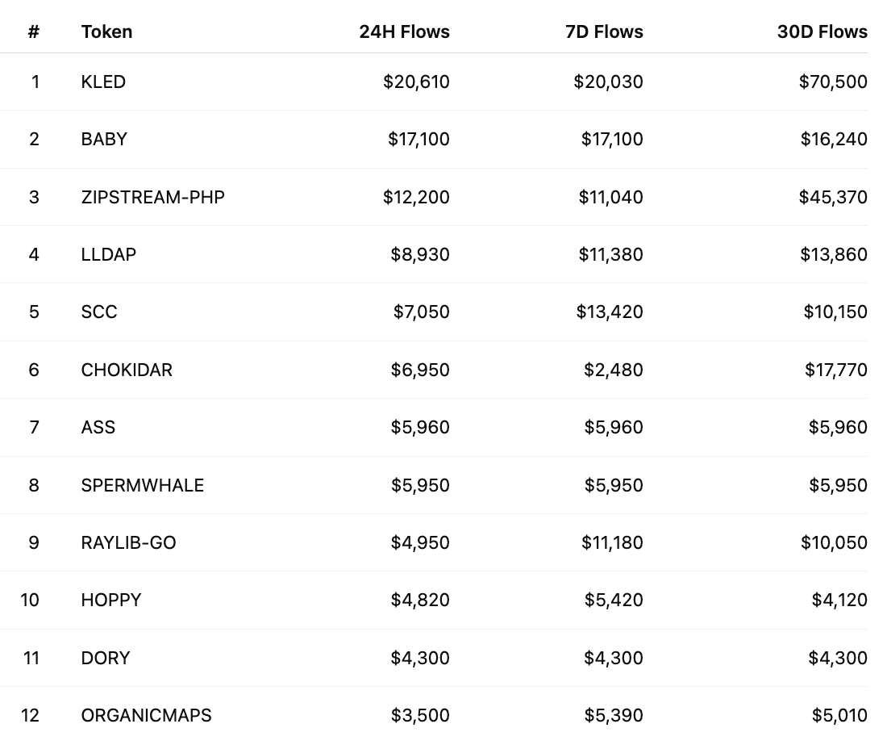
Task: Select the SCC token
Action: pos(99,312)
